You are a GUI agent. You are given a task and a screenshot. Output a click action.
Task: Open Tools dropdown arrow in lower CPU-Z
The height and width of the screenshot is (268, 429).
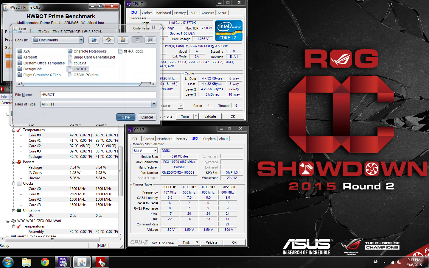coord(197,242)
